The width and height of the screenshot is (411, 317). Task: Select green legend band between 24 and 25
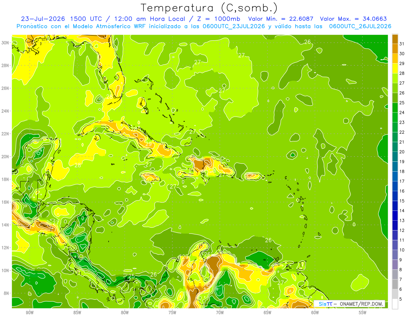[x=395, y=108]
